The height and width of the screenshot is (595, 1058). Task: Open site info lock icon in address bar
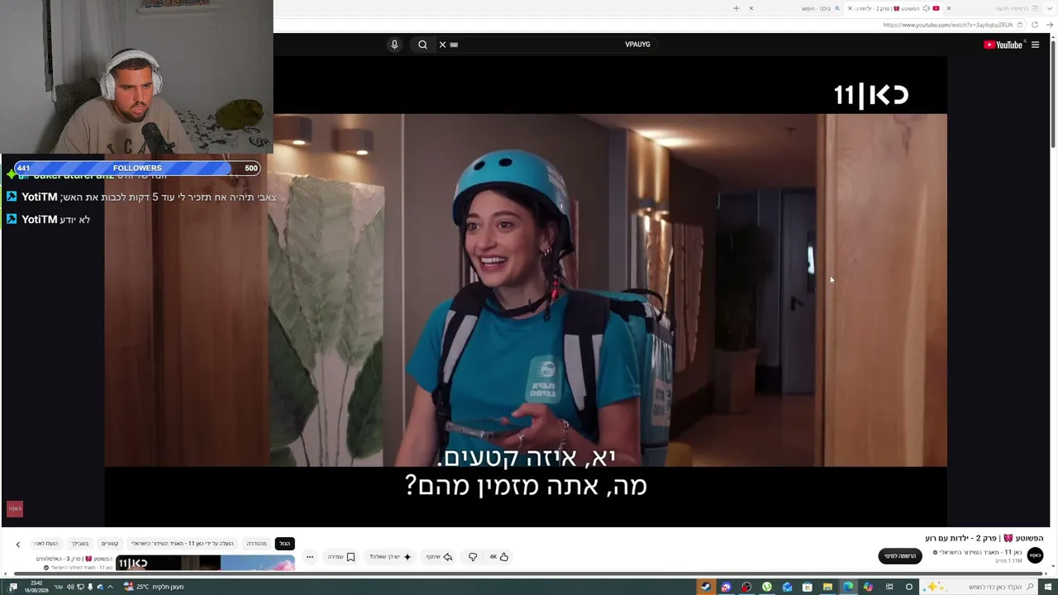tap(1021, 25)
